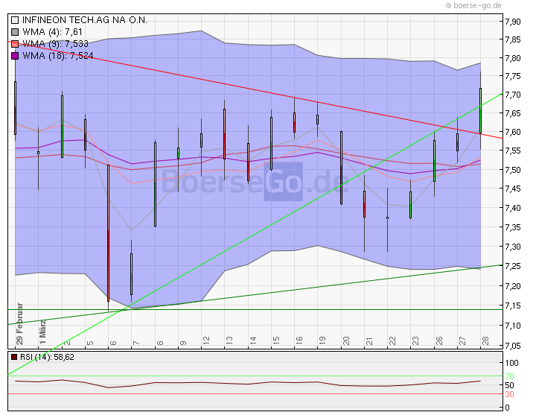Select the WMA (9): 7,533 legend label
This screenshot has width=536, height=418.
(55, 44)
